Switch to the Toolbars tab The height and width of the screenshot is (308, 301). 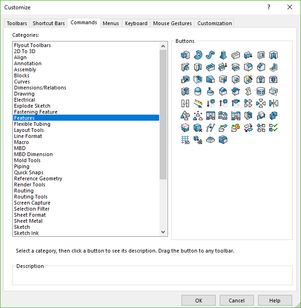17,23
